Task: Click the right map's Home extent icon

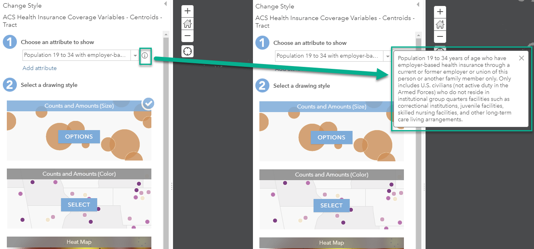Action: point(440,25)
